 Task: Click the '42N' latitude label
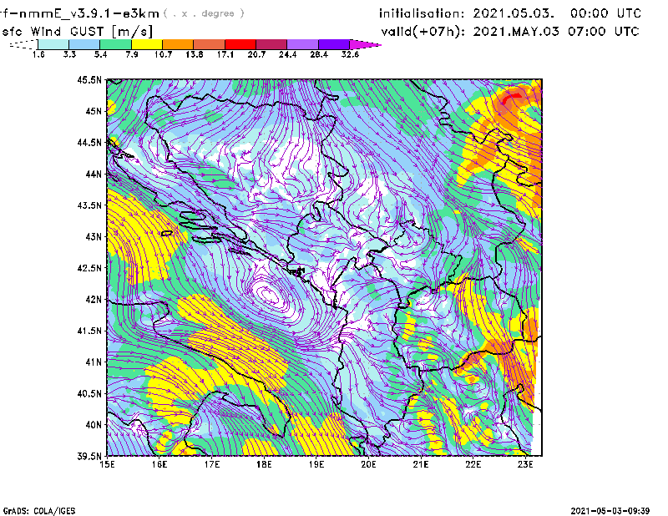[94, 300]
